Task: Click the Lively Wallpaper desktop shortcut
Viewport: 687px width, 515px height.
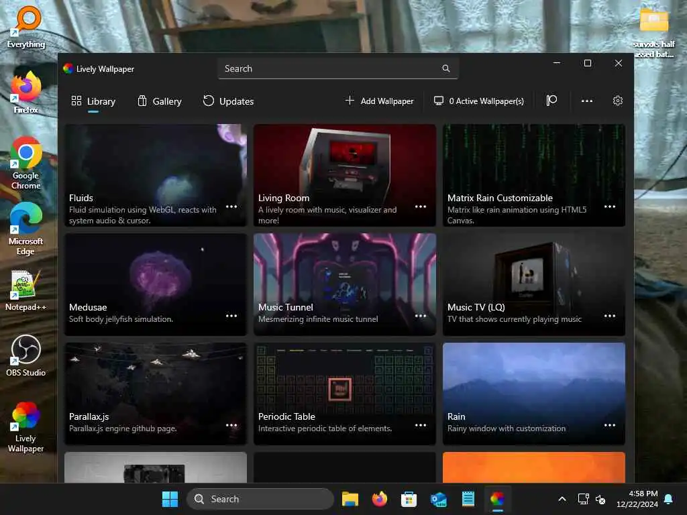Action: [x=26, y=426]
